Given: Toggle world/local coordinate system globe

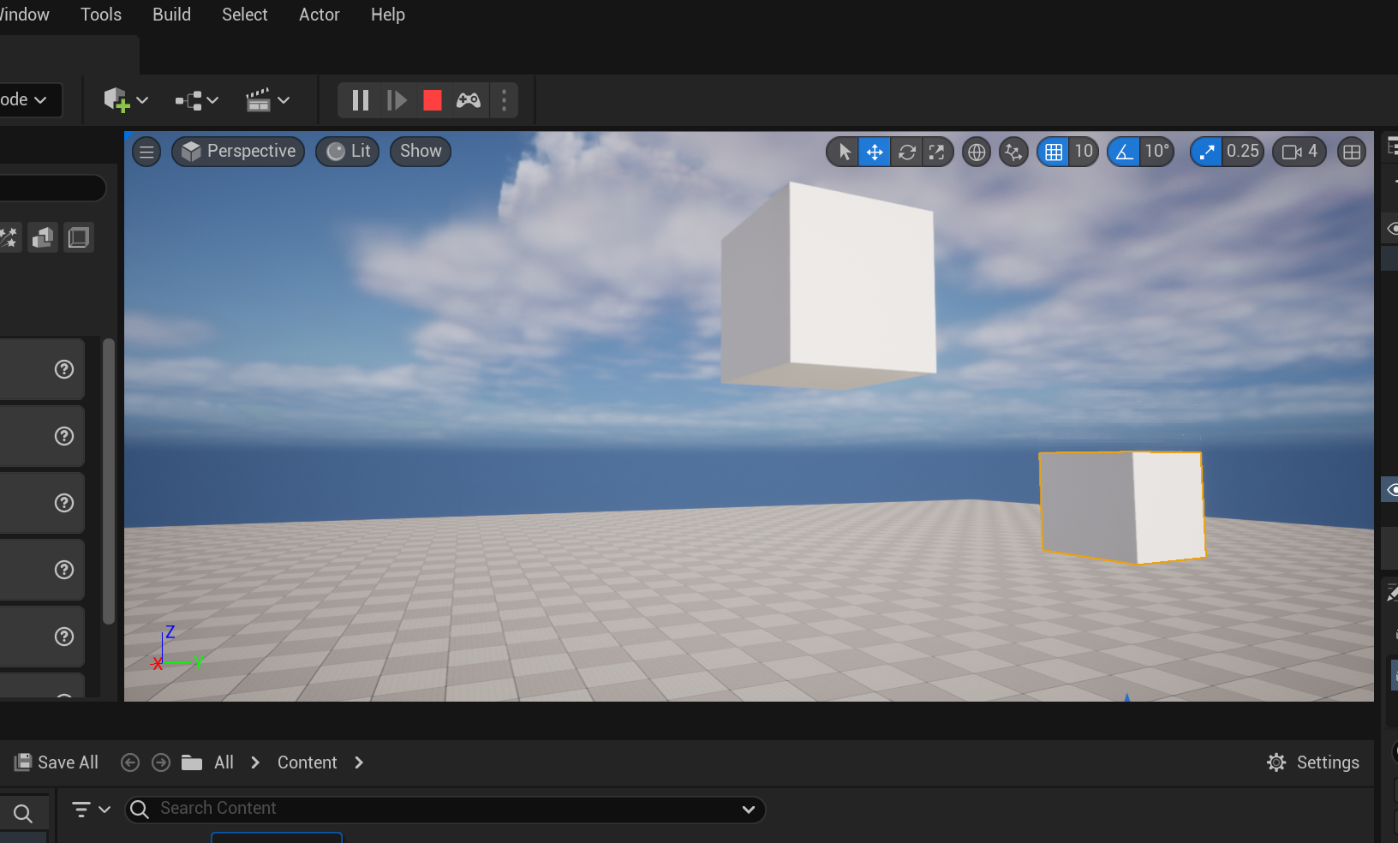Looking at the screenshot, I should 976,152.
